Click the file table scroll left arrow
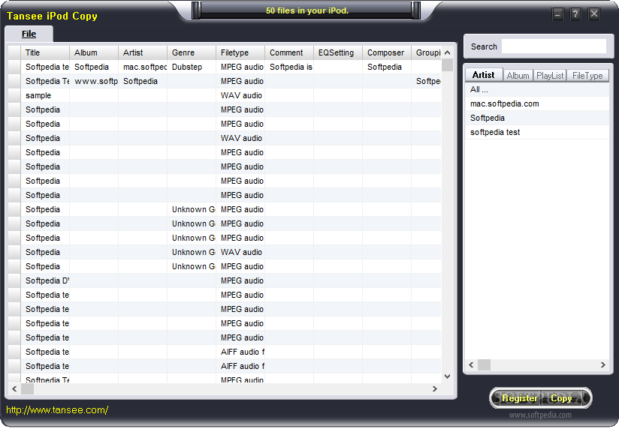The height and width of the screenshot is (429, 619). 14,388
